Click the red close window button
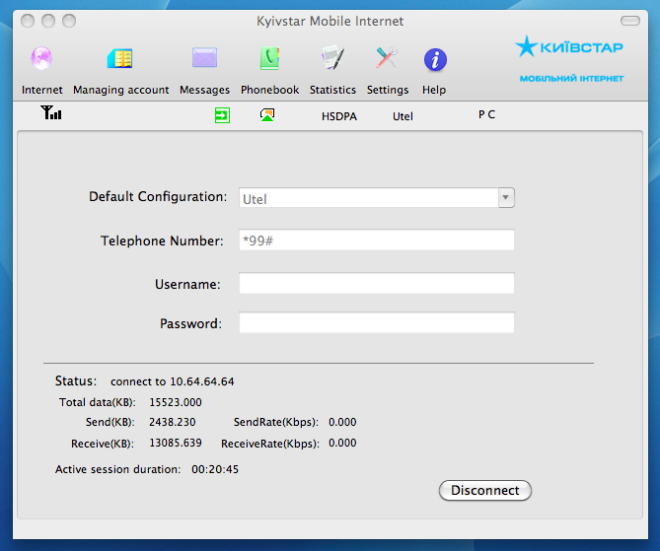Screen dimensions: 660x551 (28, 20)
